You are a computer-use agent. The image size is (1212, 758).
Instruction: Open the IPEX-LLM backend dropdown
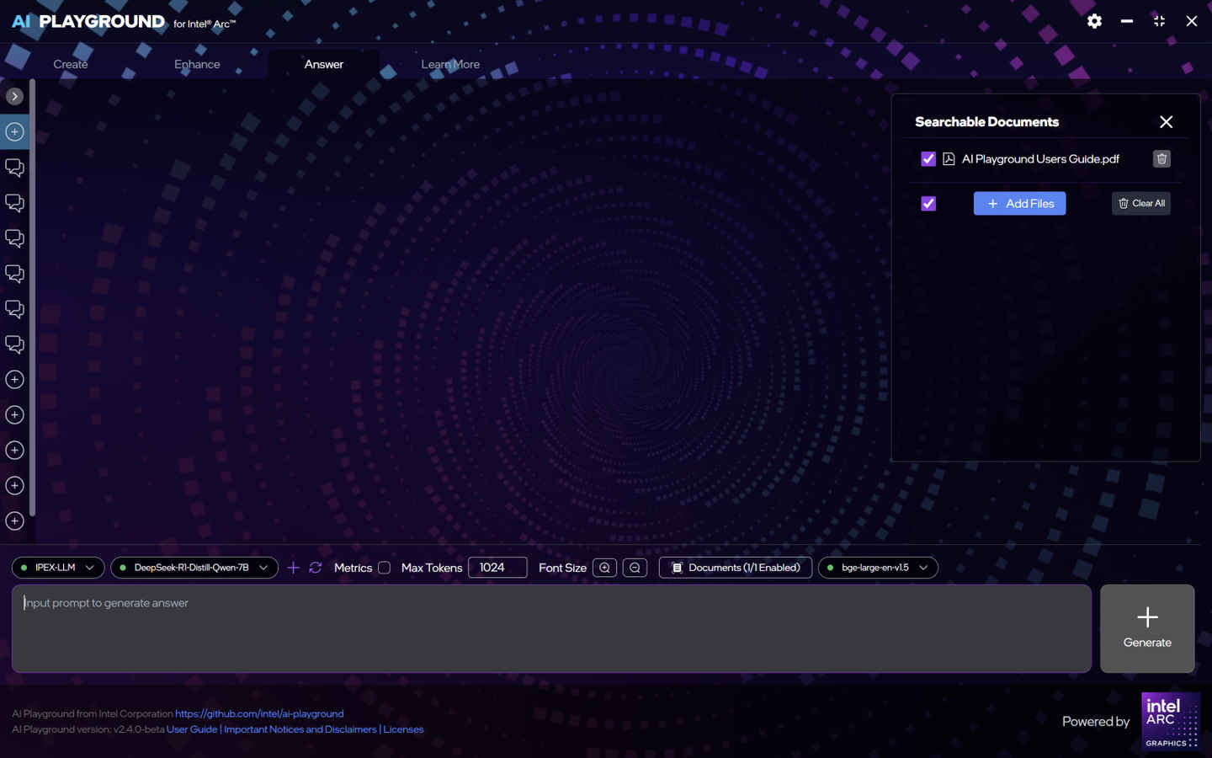[58, 568]
